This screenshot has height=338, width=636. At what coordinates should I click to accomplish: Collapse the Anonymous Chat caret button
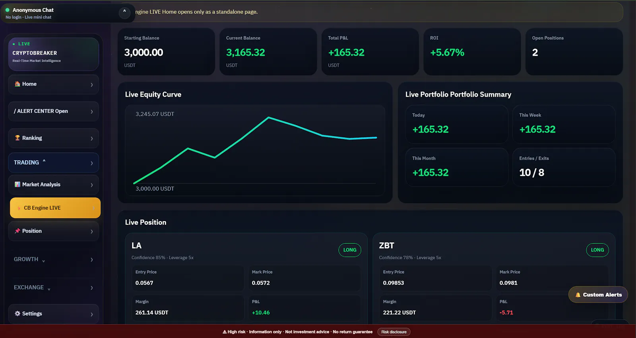click(124, 13)
